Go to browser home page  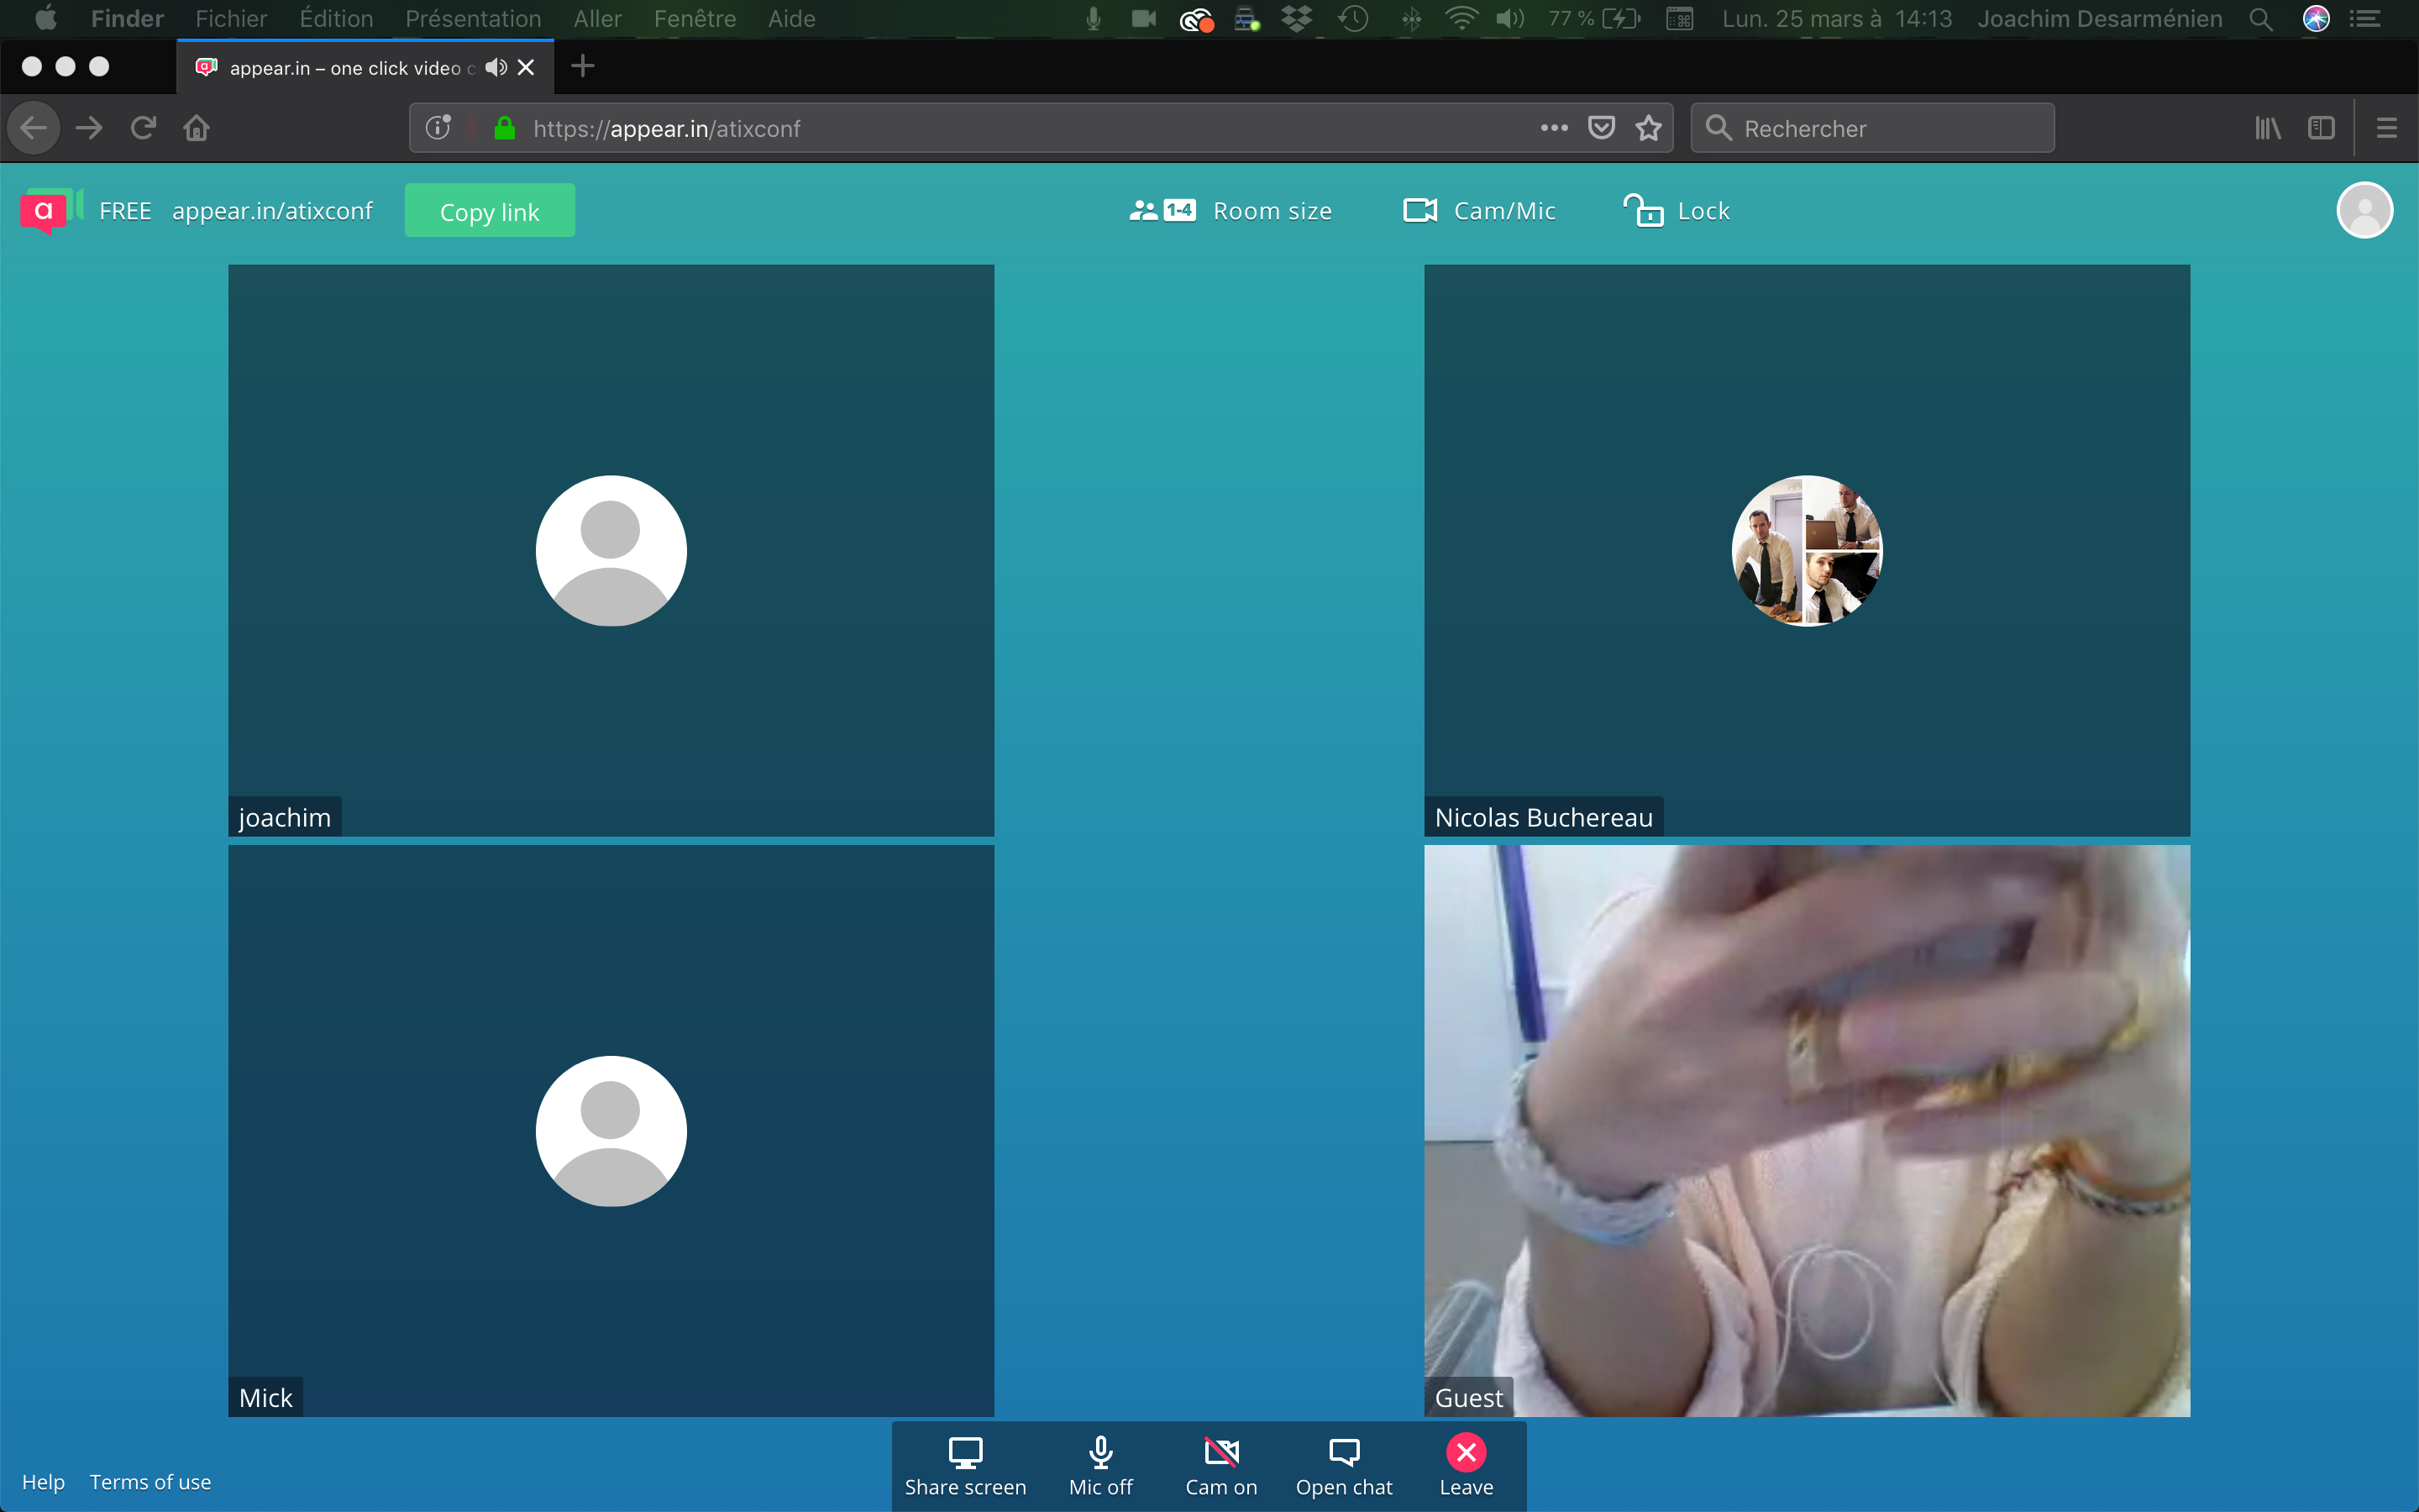197,128
